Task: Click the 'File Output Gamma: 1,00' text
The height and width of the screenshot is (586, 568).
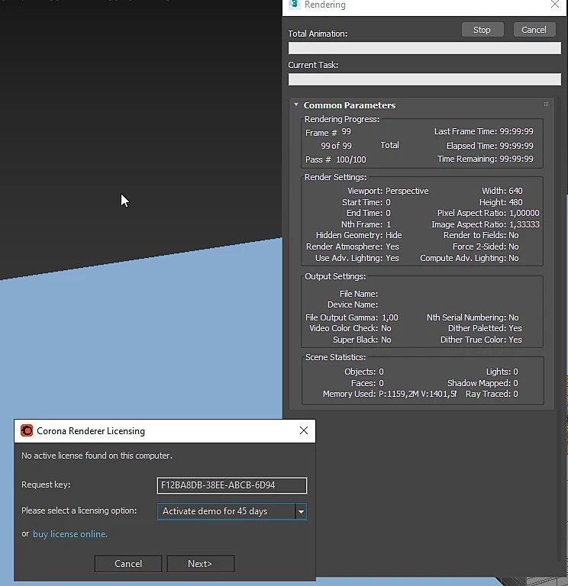Action: click(352, 317)
